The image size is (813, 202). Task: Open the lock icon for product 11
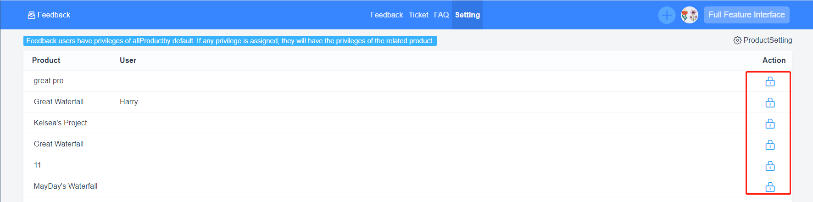[x=770, y=166]
